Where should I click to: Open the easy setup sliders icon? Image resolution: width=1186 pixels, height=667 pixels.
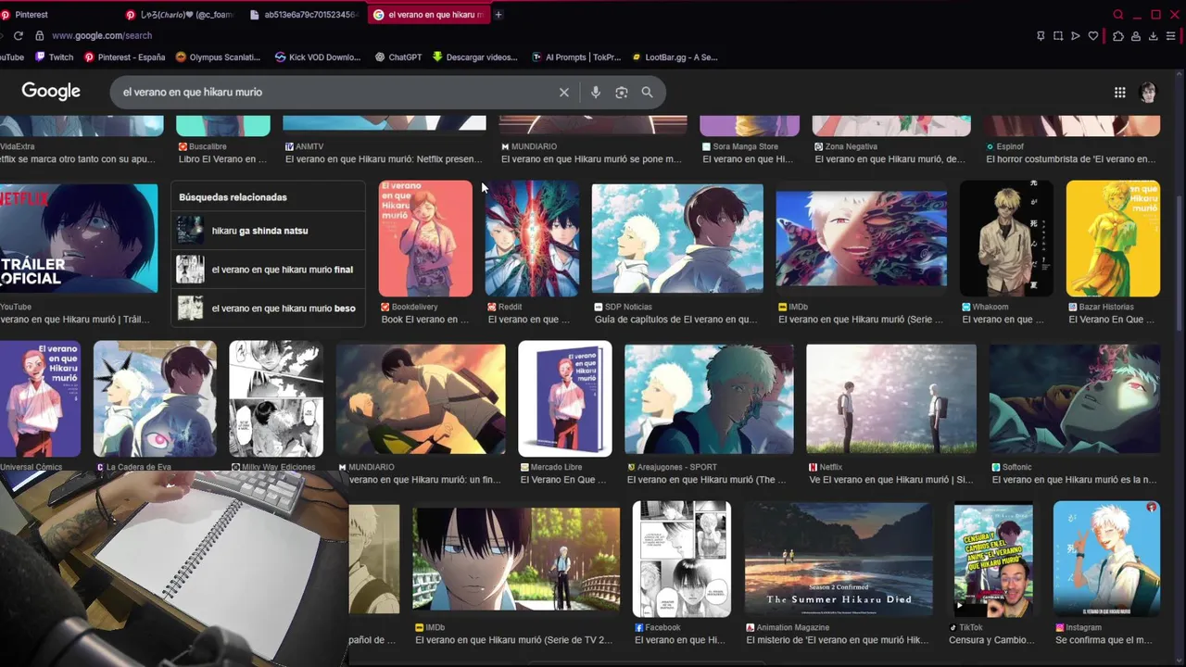click(x=1171, y=36)
